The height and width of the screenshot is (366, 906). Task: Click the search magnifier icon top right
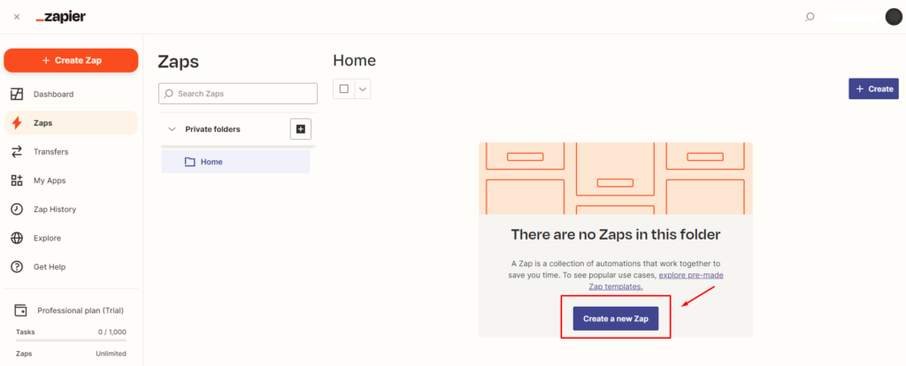tap(810, 17)
